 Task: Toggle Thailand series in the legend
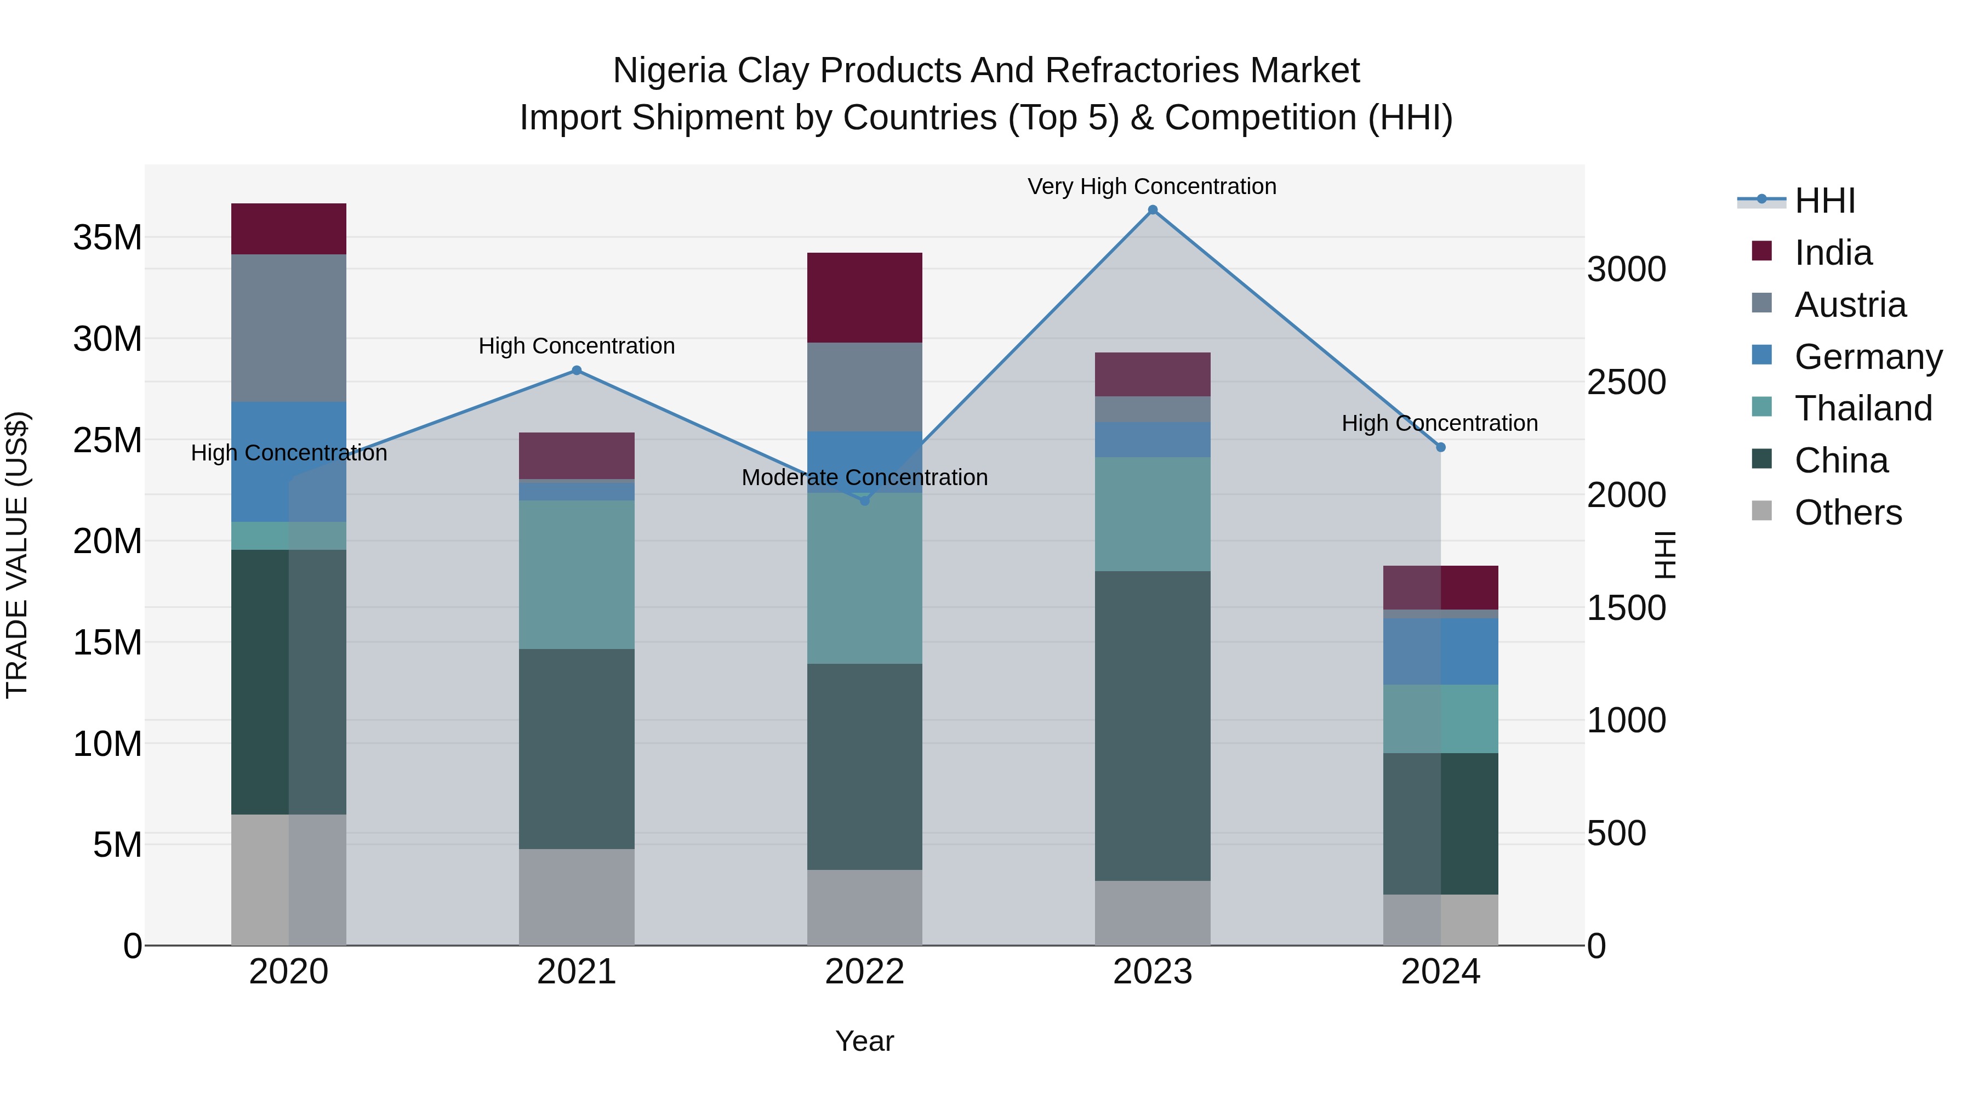coord(1841,408)
